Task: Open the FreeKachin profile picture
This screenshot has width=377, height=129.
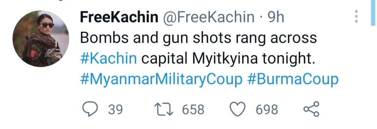Action: click(41, 38)
